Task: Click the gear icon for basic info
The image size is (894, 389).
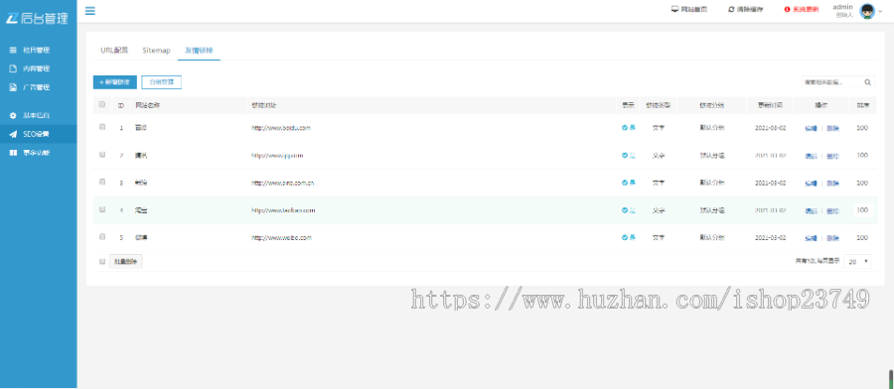Action: [13, 116]
